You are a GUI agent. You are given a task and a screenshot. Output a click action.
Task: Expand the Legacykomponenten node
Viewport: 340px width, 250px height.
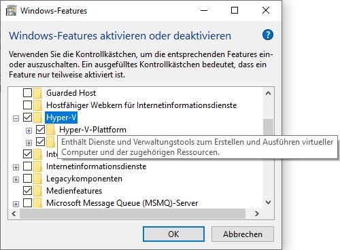(16, 179)
